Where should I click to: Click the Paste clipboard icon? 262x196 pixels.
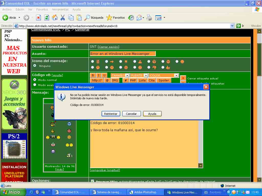coord(79,18)
